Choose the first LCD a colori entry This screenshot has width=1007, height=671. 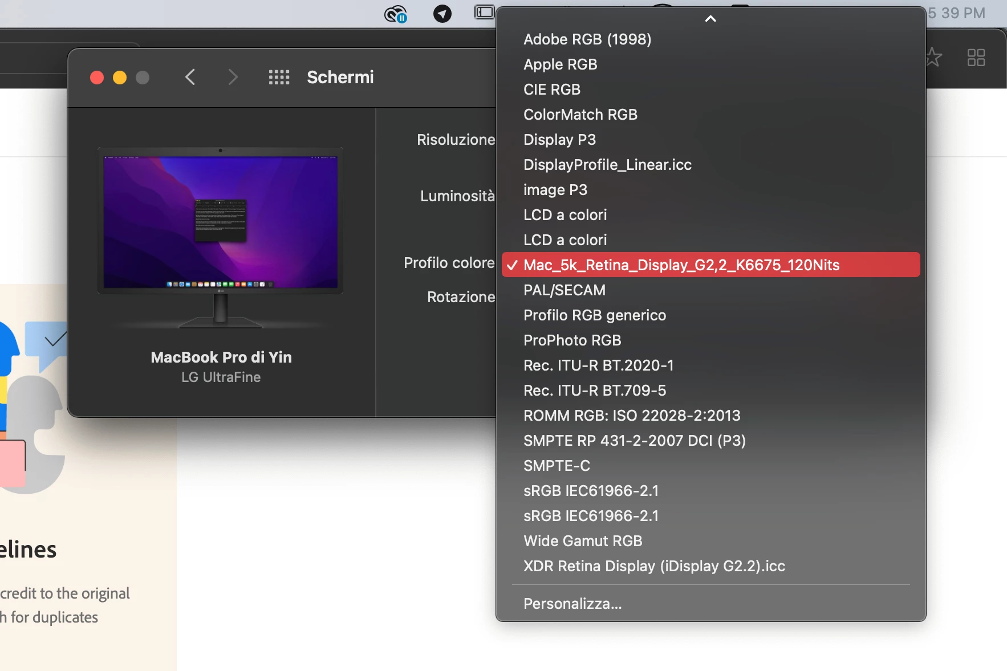pyautogui.click(x=710, y=215)
